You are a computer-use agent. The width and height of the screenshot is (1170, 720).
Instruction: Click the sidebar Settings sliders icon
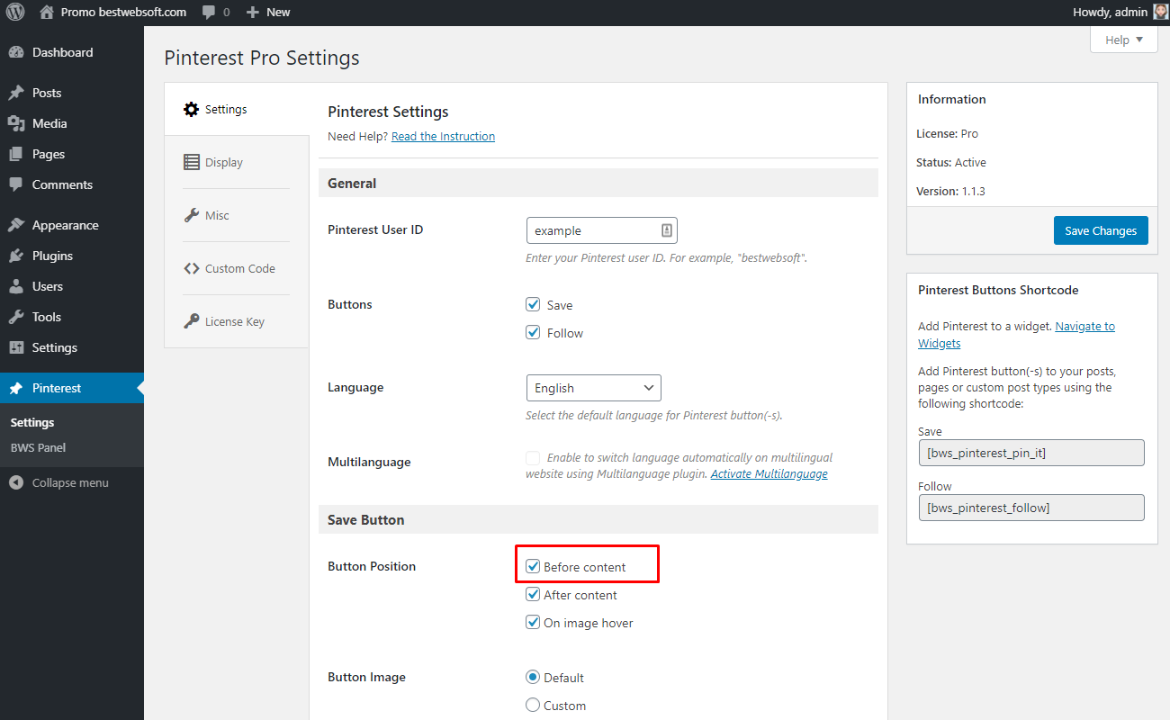click(x=16, y=347)
